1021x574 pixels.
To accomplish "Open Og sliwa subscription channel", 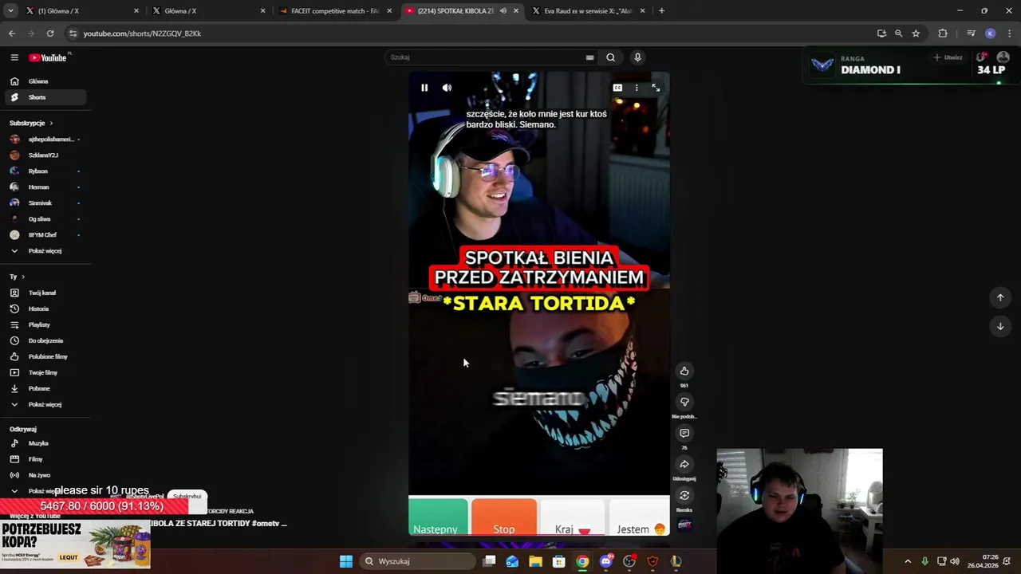I will pos(45,219).
